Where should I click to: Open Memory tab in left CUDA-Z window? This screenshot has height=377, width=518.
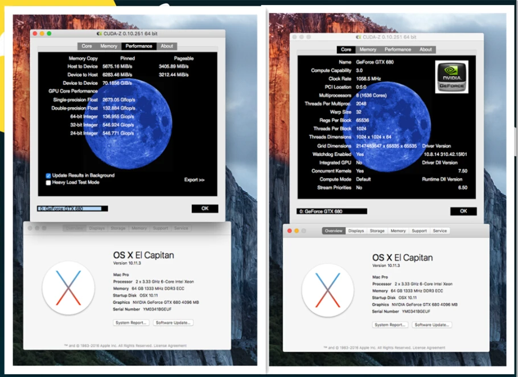click(109, 46)
